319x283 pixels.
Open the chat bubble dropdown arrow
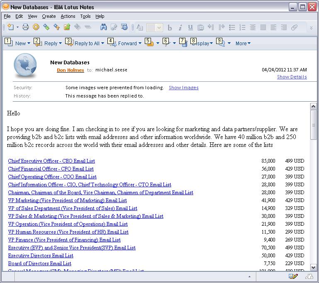pos(229,43)
